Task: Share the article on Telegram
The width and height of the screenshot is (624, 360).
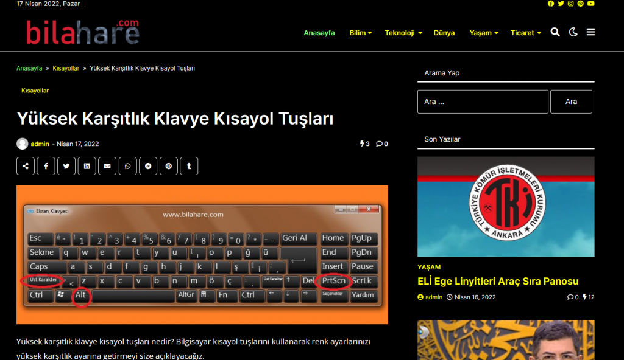Action: 148,166
